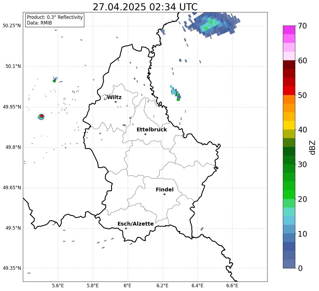
Task: Click the 50.1°N latitude label
Action: pos(13,66)
